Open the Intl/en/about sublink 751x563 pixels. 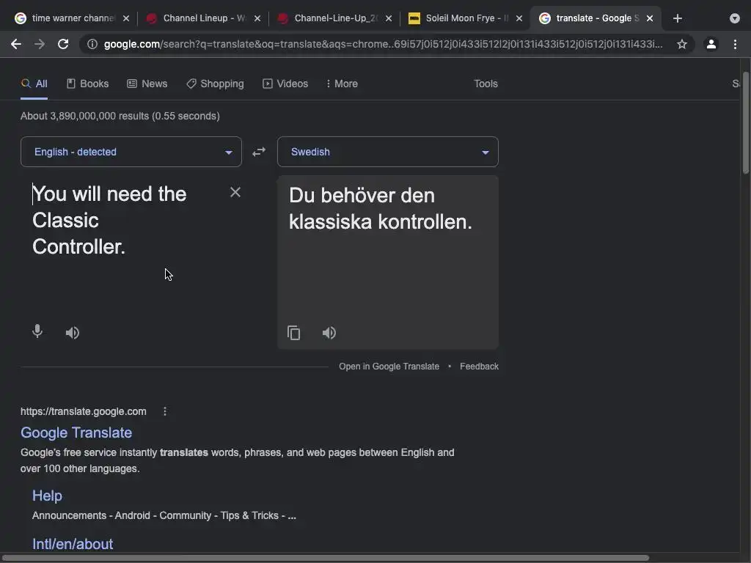[73, 544]
